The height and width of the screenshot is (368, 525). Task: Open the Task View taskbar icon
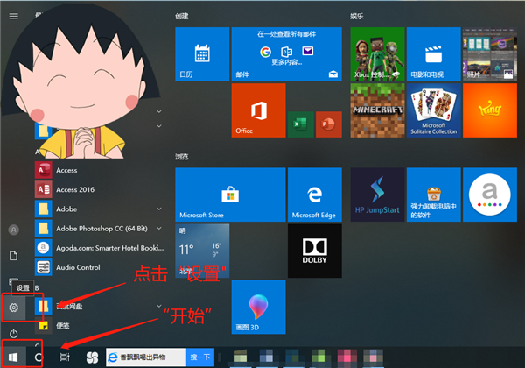coord(65,357)
